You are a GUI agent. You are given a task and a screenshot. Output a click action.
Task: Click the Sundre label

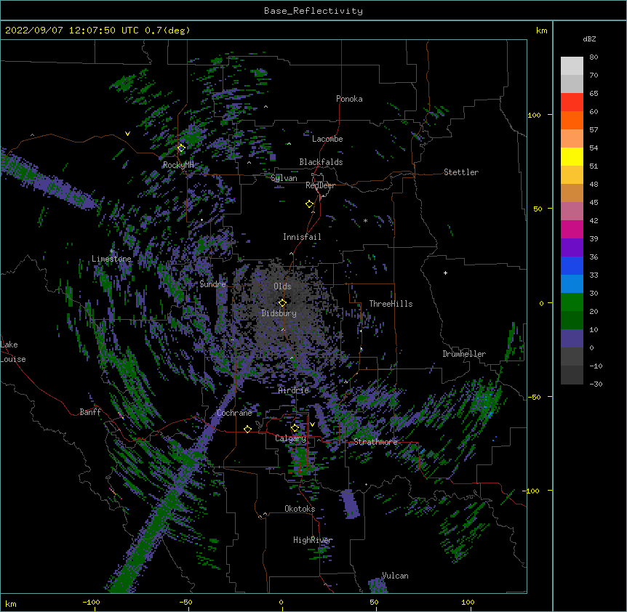[212, 284]
